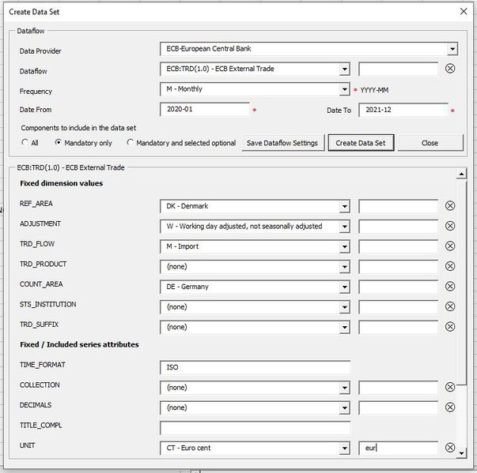Clear the ADJUSTMENT selection with its X icon
477x473 pixels.
click(450, 226)
